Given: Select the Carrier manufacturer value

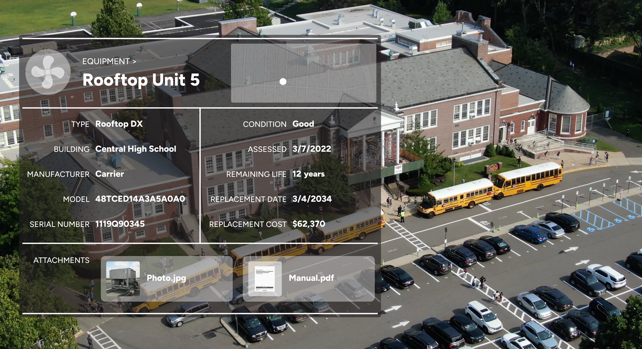Looking at the screenshot, I should click(x=110, y=174).
